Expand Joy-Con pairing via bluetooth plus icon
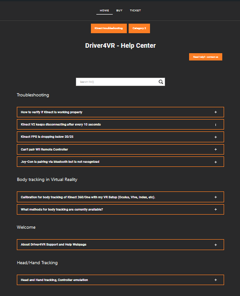240x296 pixels. (215, 162)
